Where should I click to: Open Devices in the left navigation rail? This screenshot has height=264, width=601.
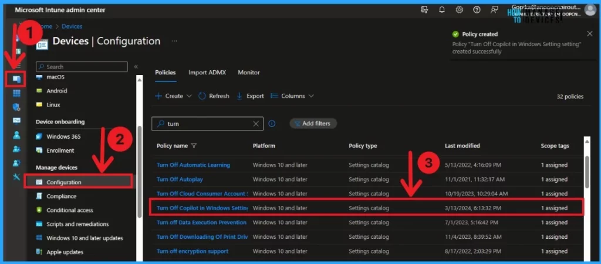point(16,79)
